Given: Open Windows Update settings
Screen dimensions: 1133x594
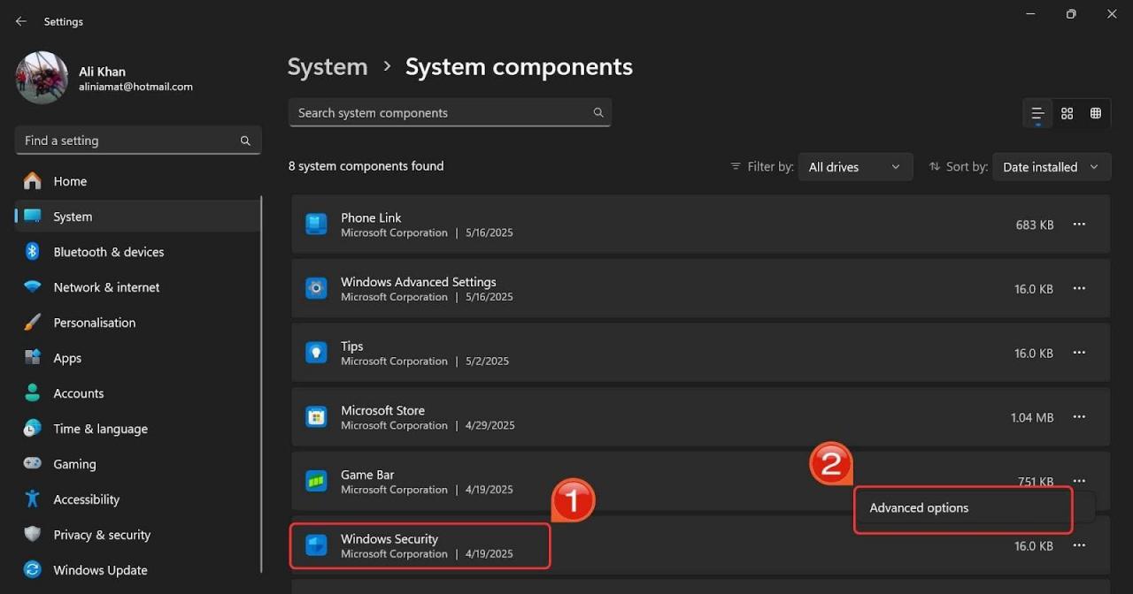Looking at the screenshot, I should (x=99, y=569).
